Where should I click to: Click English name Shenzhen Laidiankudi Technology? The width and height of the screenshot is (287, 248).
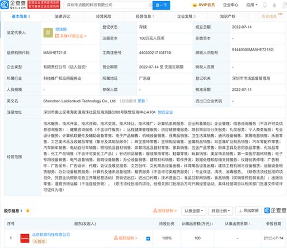(79, 101)
